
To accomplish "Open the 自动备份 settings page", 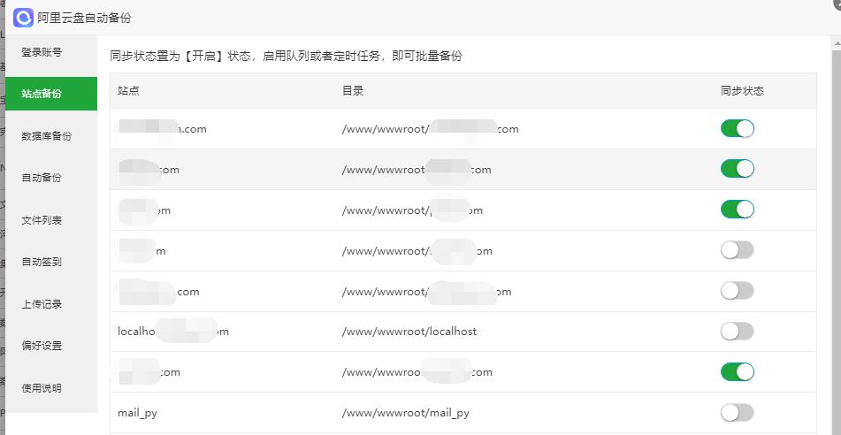I will pos(42,178).
